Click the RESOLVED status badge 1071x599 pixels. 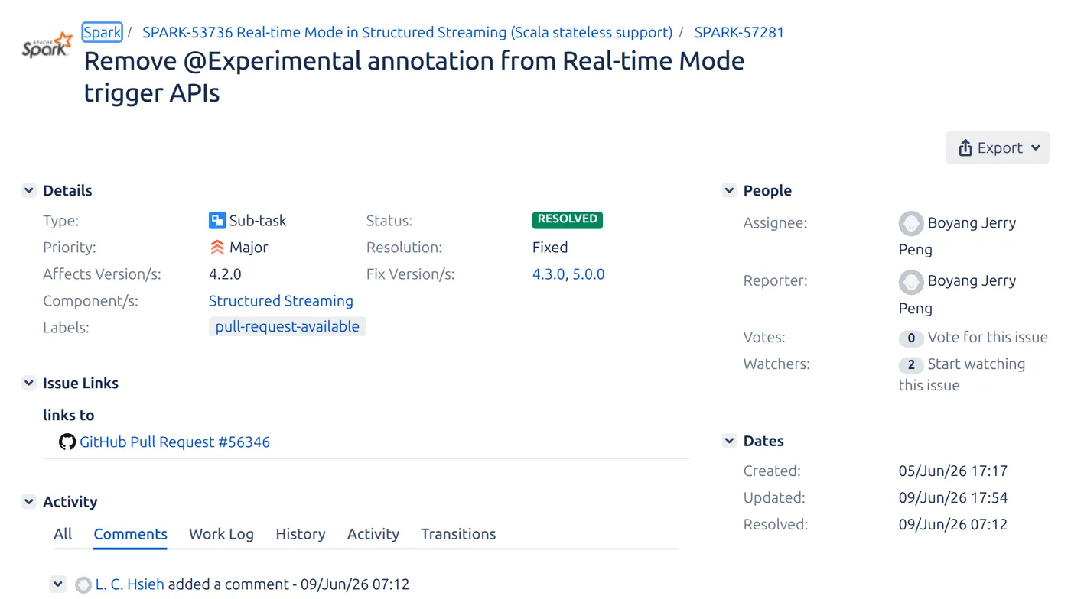click(568, 220)
